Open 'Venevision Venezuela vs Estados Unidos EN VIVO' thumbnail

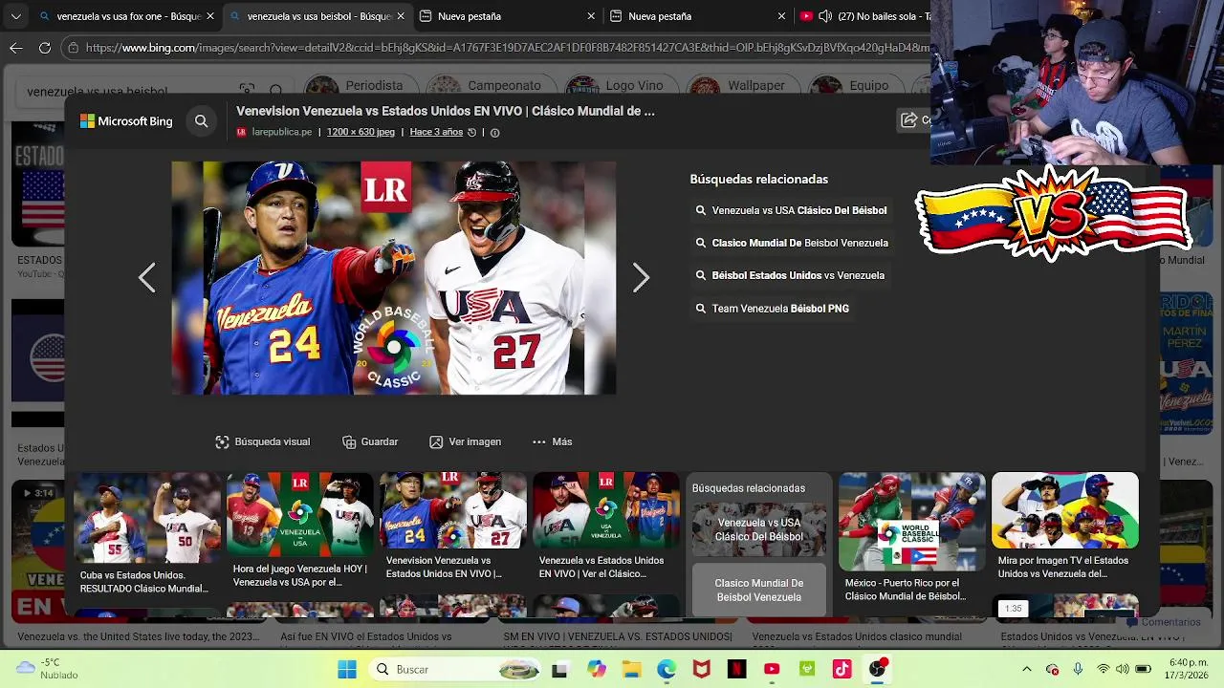tap(452, 510)
